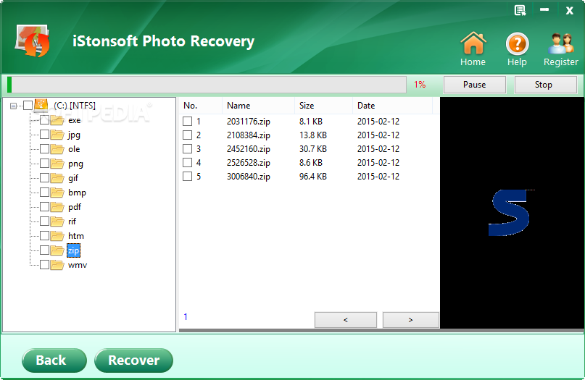Click page number 1 indicator
The width and height of the screenshot is (585, 380).
point(186,317)
